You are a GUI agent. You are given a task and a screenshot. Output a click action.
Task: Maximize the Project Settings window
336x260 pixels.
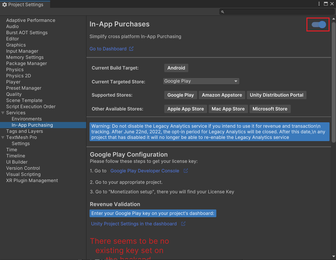pos(326,4)
